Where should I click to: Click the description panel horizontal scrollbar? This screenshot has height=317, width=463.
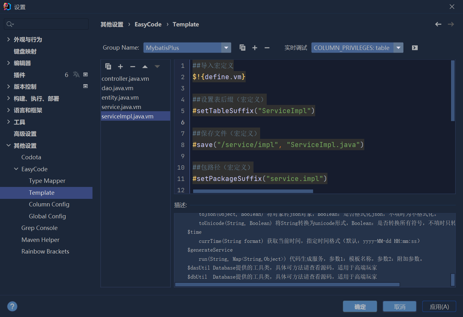(x=287, y=284)
